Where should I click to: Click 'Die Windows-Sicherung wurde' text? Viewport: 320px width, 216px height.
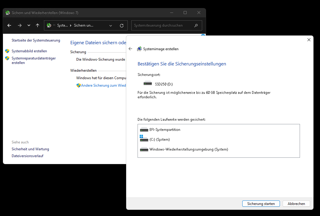(x=100, y=59)
